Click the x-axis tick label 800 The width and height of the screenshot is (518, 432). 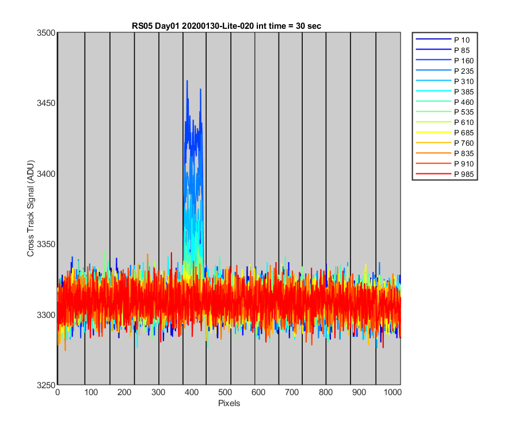click(325, 392)
